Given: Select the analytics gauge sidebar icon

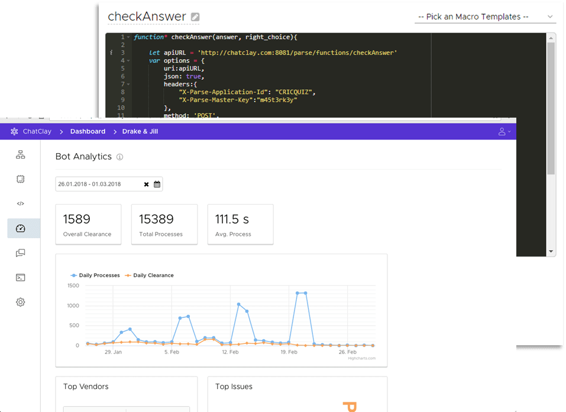Looking at the screenshot, I should tap(21, 228).
